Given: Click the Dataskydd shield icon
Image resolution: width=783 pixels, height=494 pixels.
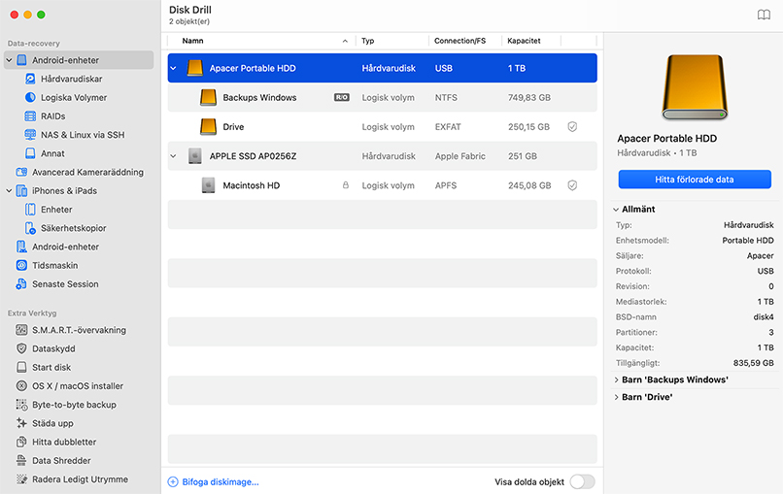Looking at the screenshot, I should tap(21, 348).
